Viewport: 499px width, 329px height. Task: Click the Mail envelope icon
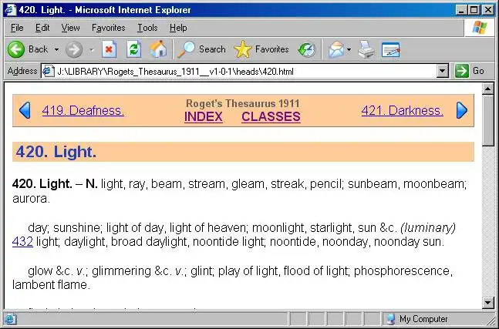(x=336, y=50)
